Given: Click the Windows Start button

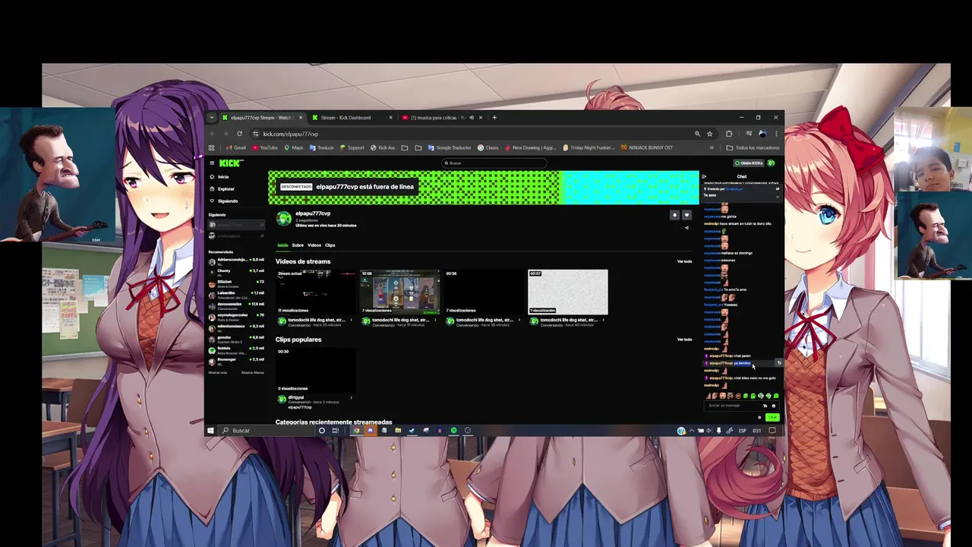Looking at the screenshot, I should (x=211, y=431).
